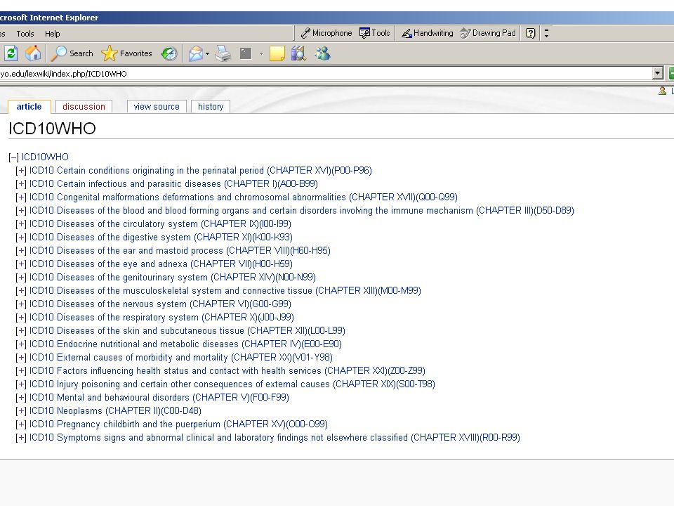The image size is (674, 506).
Task: Click the user login icon
Action: (662, 91)
